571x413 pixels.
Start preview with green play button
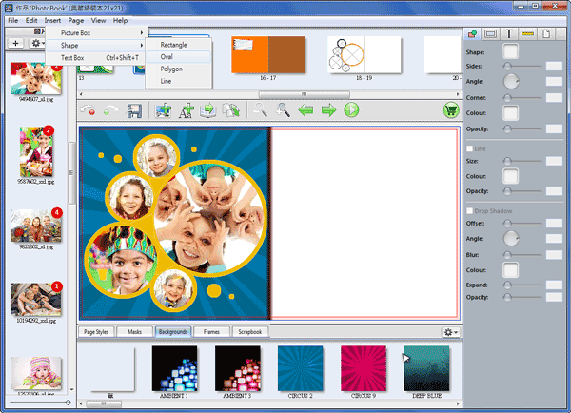point(351,110)
